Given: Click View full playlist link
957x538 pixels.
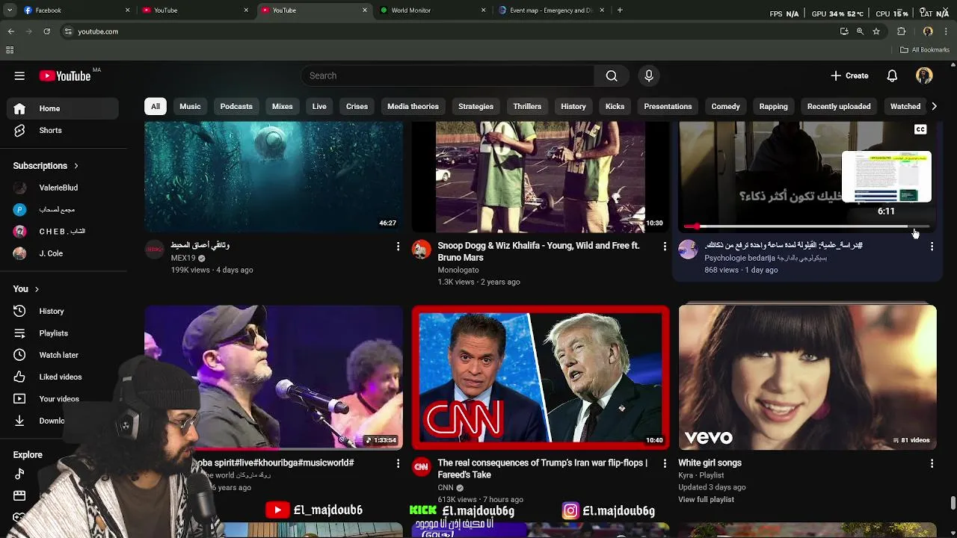Looking at the screenshot, I should 706,499.
